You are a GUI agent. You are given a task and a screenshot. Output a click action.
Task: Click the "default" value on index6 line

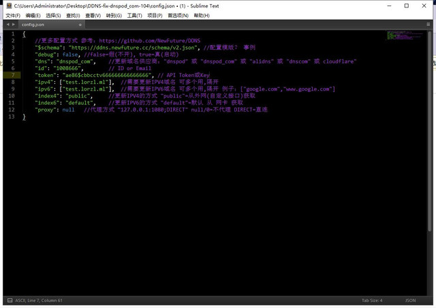(x=80, y=103)
